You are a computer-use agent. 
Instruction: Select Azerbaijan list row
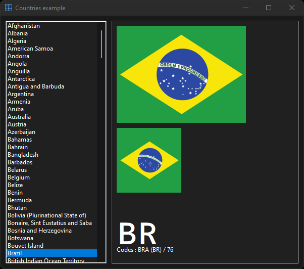pyautogui.click(x=52, y=132)
